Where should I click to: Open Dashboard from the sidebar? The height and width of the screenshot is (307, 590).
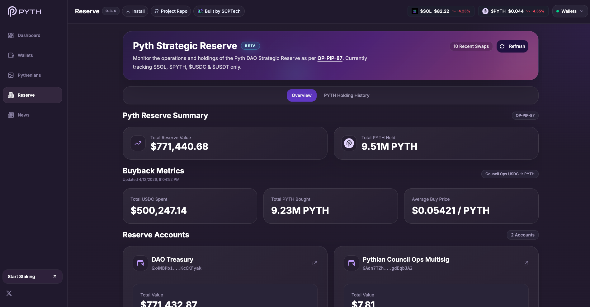[29, 35]
